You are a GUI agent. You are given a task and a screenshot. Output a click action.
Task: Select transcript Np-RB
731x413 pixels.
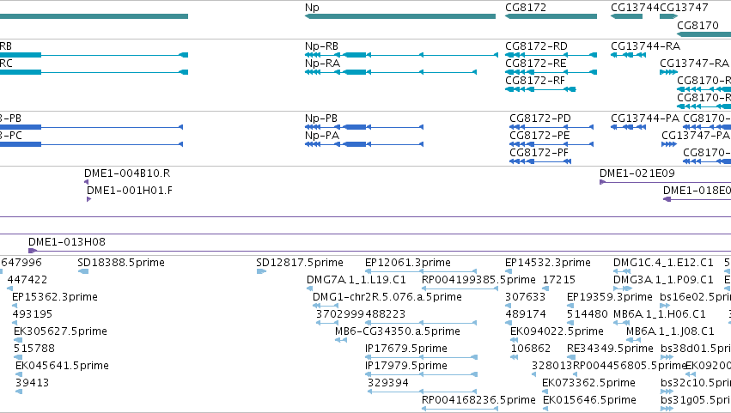click(321, 46)
